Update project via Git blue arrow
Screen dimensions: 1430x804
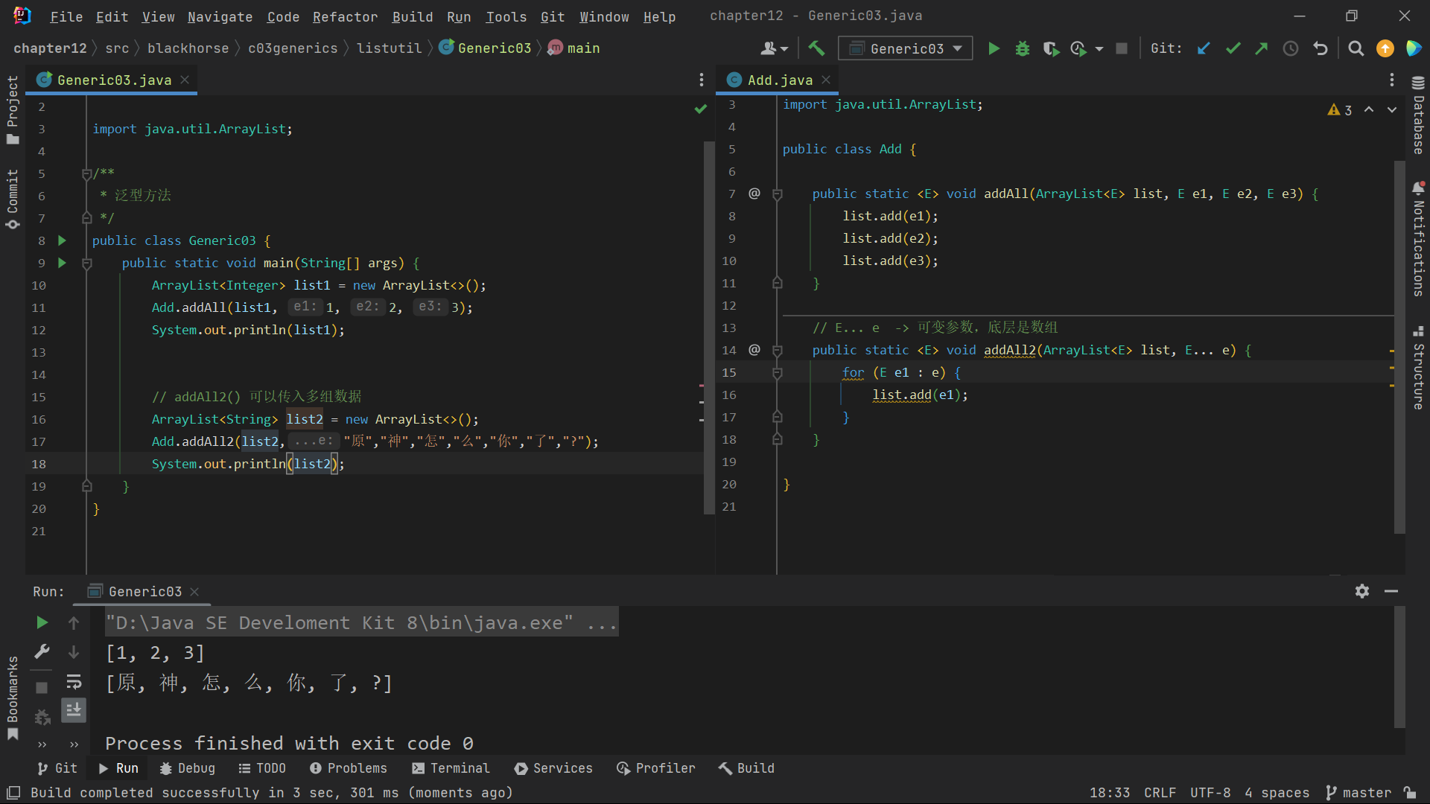coord(1204,48)
